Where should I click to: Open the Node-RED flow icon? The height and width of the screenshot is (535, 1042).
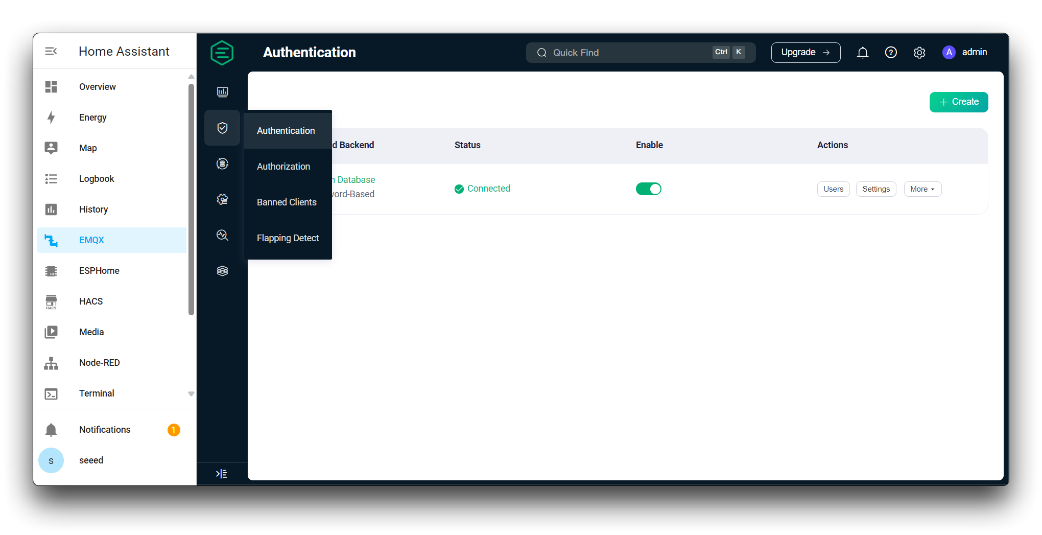(x=51, y=363)
